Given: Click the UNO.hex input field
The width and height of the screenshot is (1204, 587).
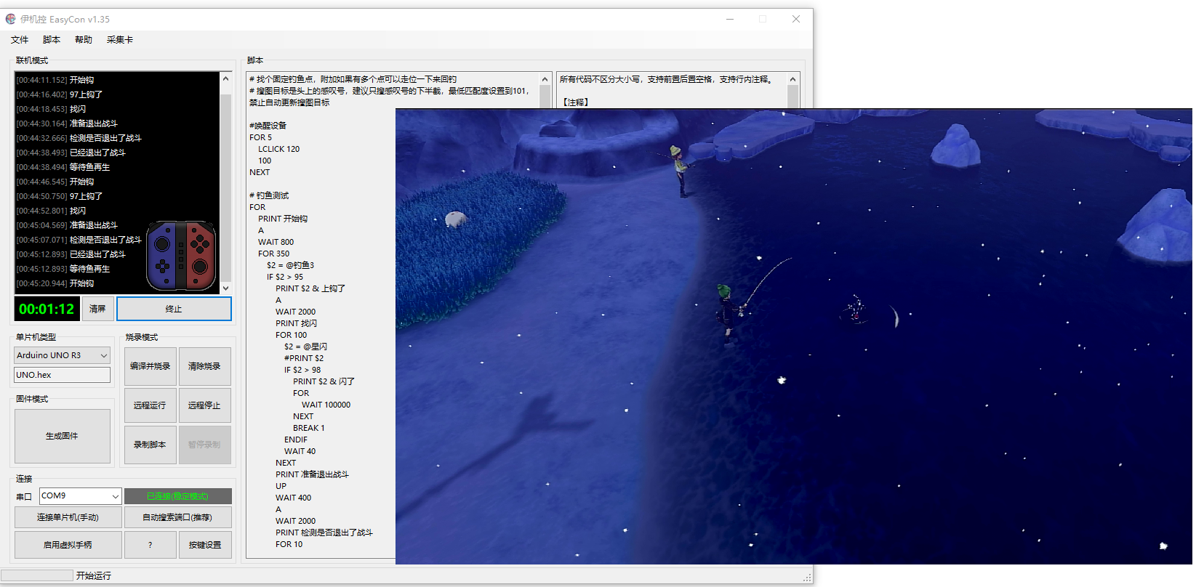Looking at the screenshot, I should pos(62,375).
